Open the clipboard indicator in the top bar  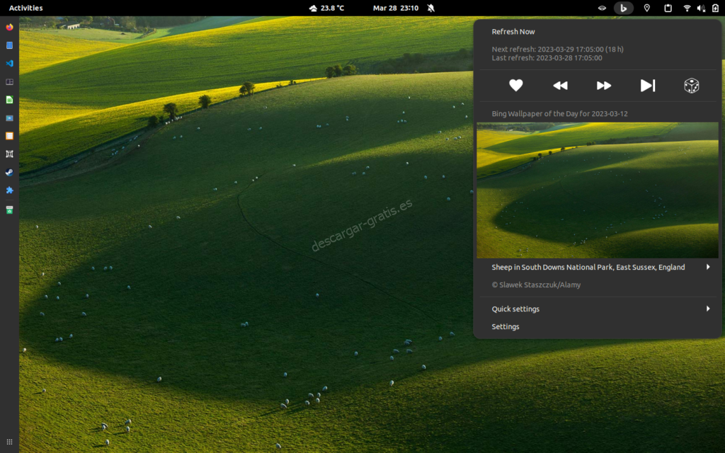(667, 8)
